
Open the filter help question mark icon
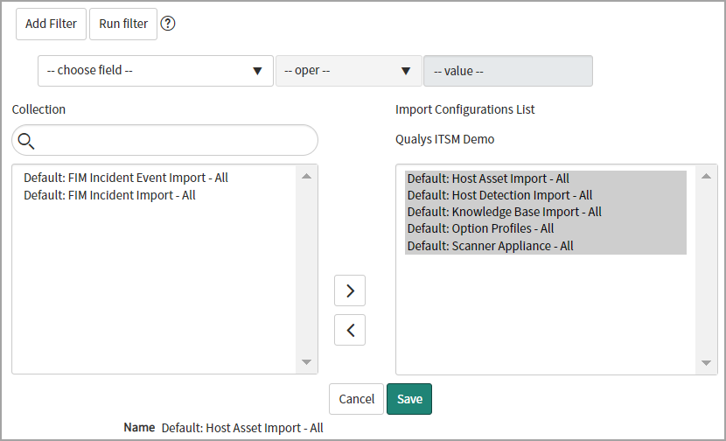[x=168, y=24]
